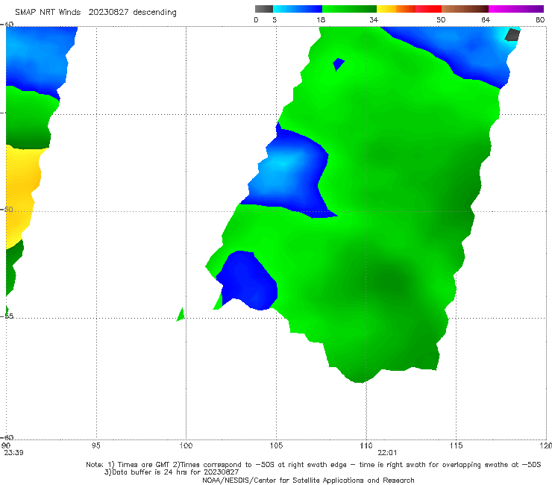Image resolution: width=552 pixels, height=485 pixels.
Task: Click the dark gray patch in the top-right swath
Action: (x=512, y=35)
